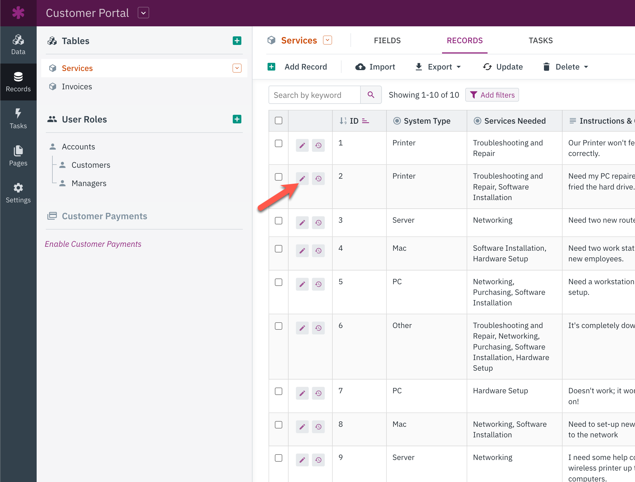The height and width of the screenshot is (482, 635).
Task: Select the Accounts user role
Action: (x=78, y=147)
